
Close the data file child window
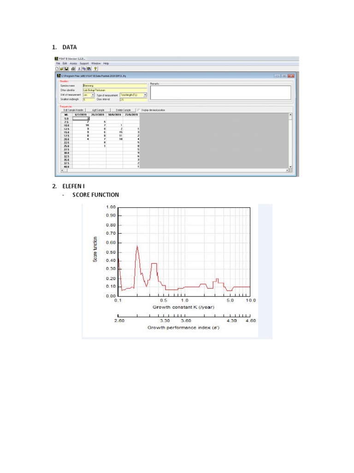[x=291, y=76]
